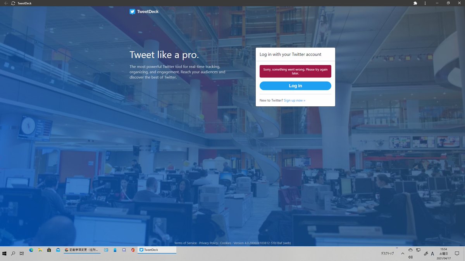Open the Cookies footer link
The height and width of the screenshot is (261, 465).
point(226,243)
